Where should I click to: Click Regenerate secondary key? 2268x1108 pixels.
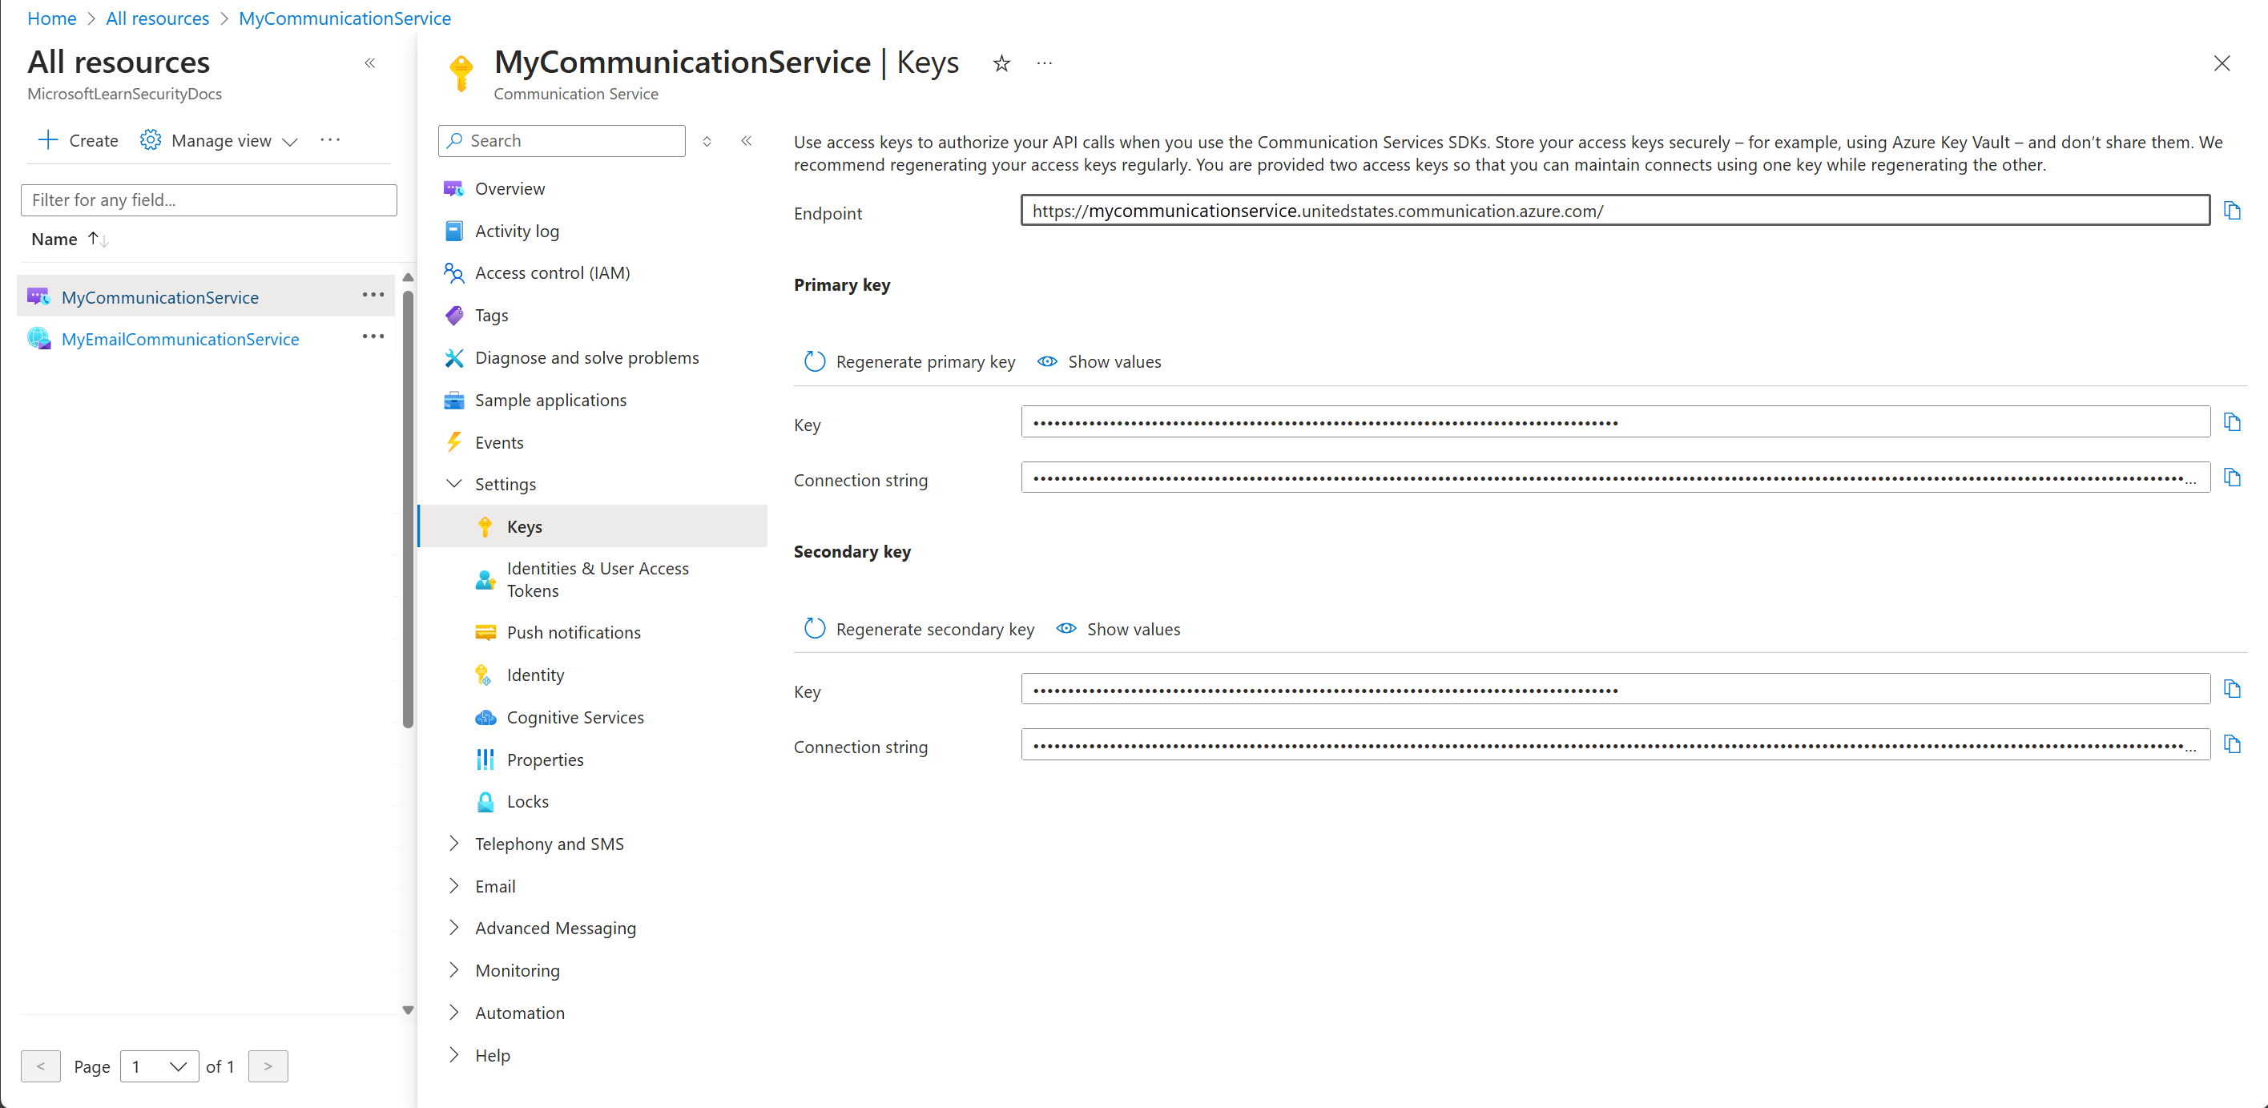(919, 629)
